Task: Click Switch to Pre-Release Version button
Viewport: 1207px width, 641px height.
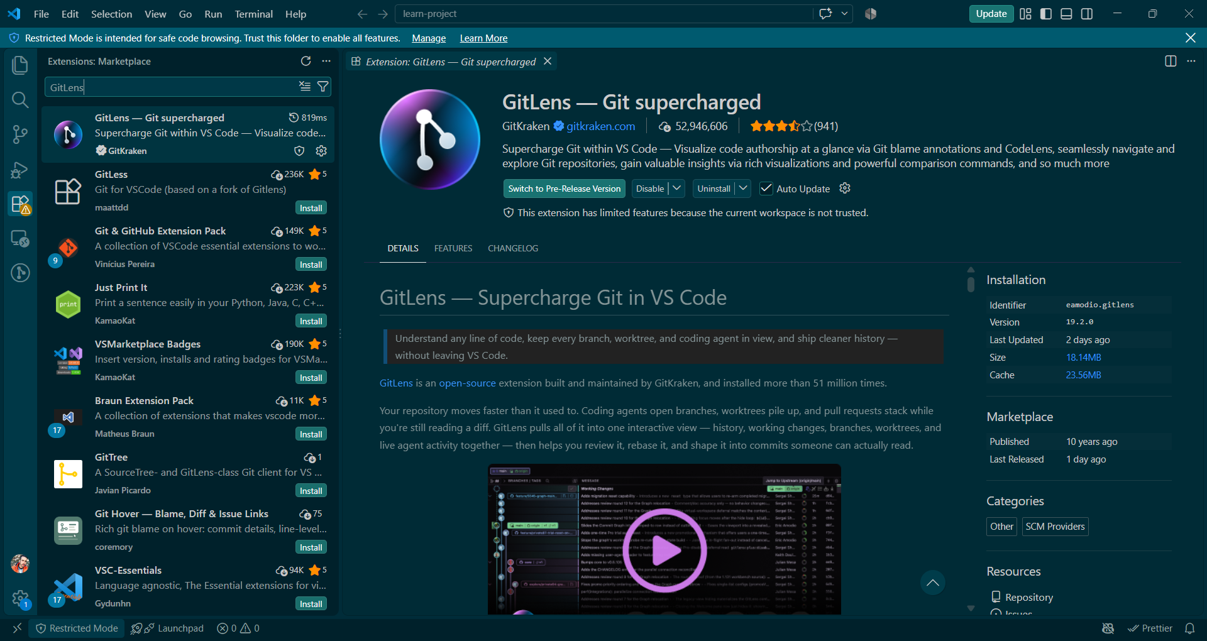Action: tap(565, 189)
